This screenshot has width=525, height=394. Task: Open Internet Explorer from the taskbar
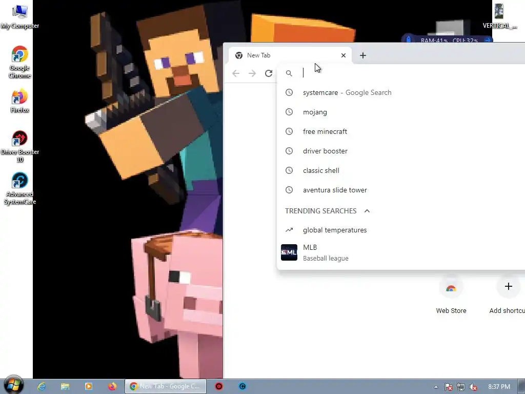tap(42, 386)
